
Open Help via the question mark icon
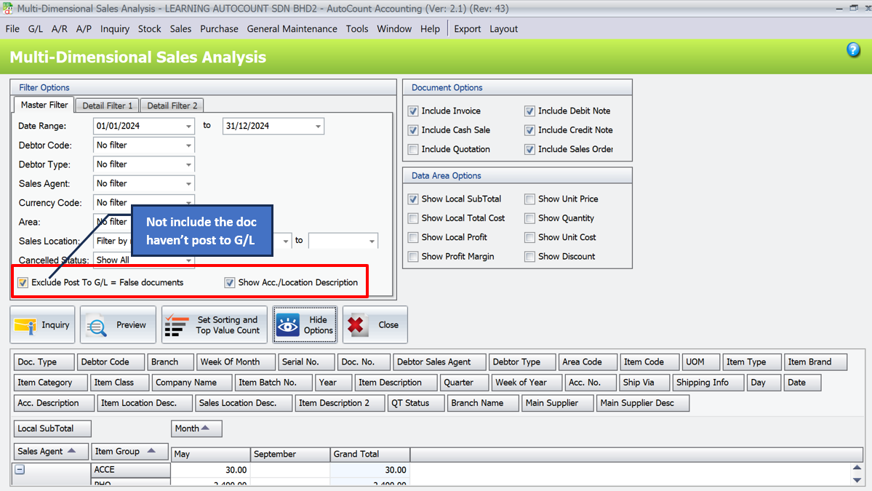852,49
